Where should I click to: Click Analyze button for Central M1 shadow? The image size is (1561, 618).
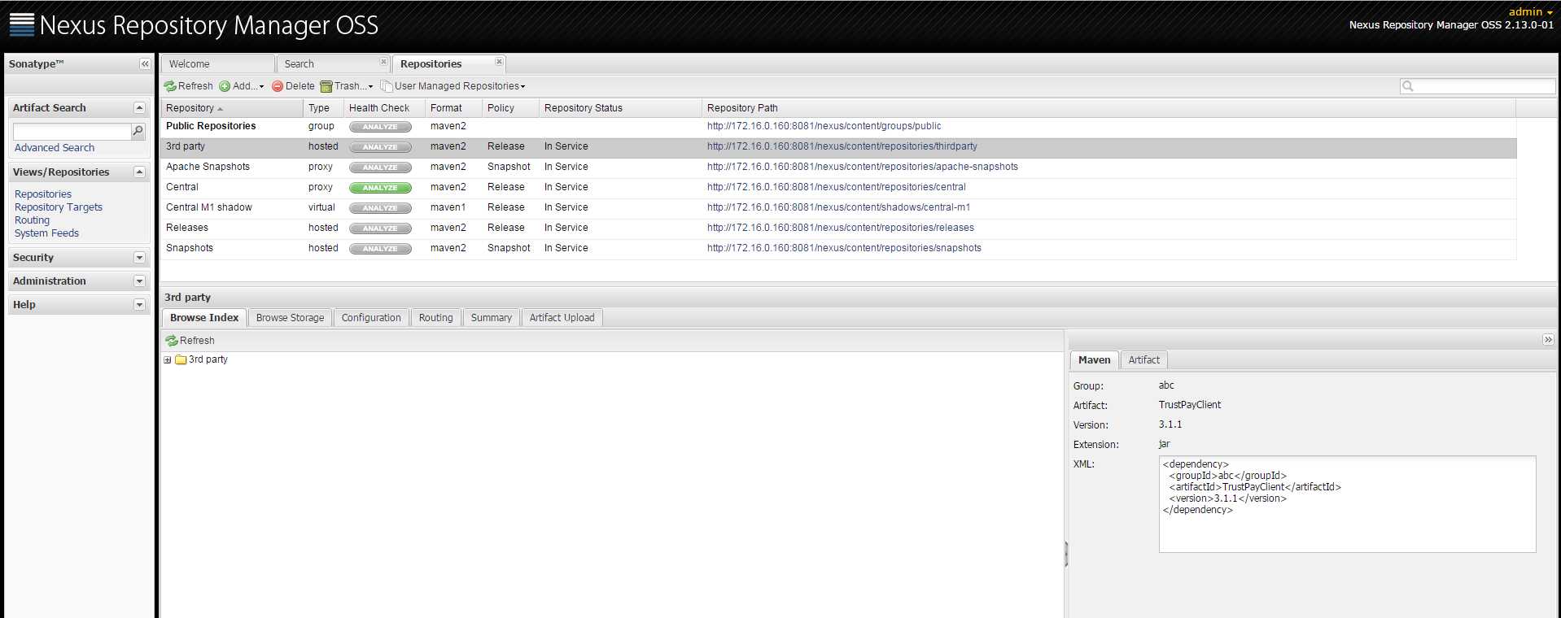click(380, 208)
